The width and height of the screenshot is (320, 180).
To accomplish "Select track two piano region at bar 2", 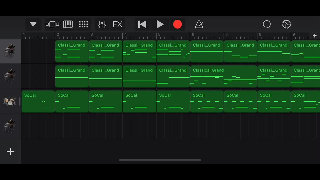I will pos(72,76).
